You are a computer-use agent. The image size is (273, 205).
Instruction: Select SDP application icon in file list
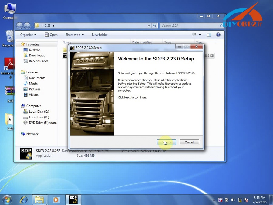pyautogui.click(x=65, y=56)
